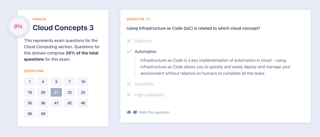
Task: Select question 21 tile
Action: [56, 92]
